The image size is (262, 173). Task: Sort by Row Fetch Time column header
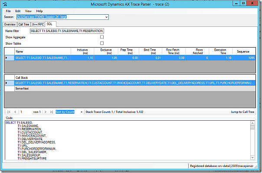[x=174, y=51]
